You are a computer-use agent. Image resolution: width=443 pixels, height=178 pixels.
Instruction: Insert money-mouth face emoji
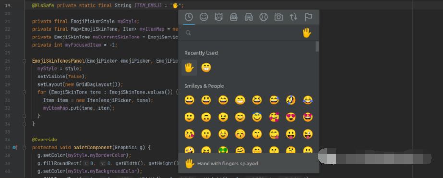pyautogui.click(x=223, y=150)
